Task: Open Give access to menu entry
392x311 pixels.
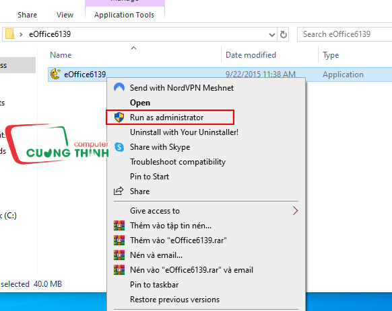Action: [155, 211]
